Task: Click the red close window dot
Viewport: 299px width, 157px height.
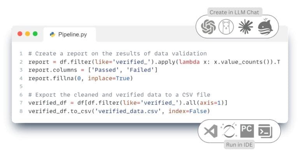Action: click(x=20, y=34)
